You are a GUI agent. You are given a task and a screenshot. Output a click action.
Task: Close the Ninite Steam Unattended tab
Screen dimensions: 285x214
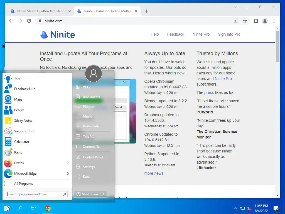[69, 11]
